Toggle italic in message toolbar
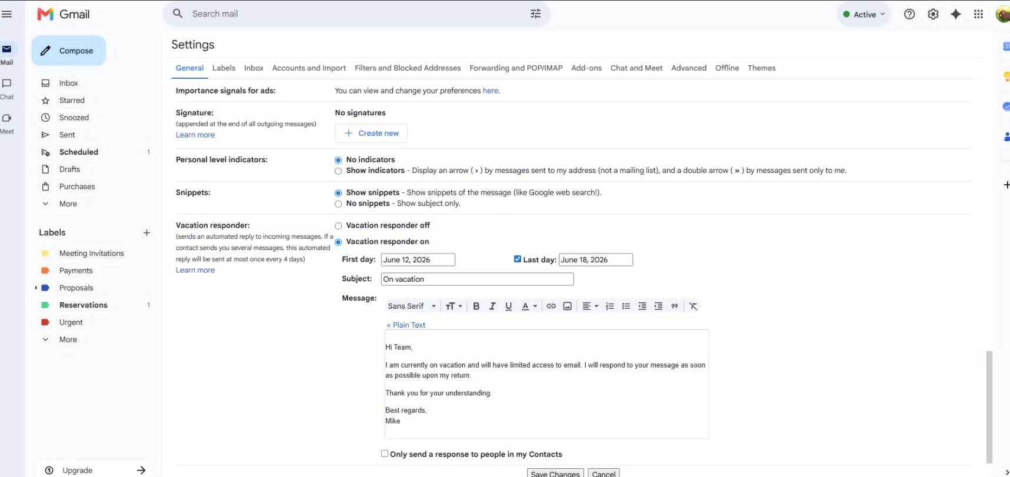 point(492,306)
